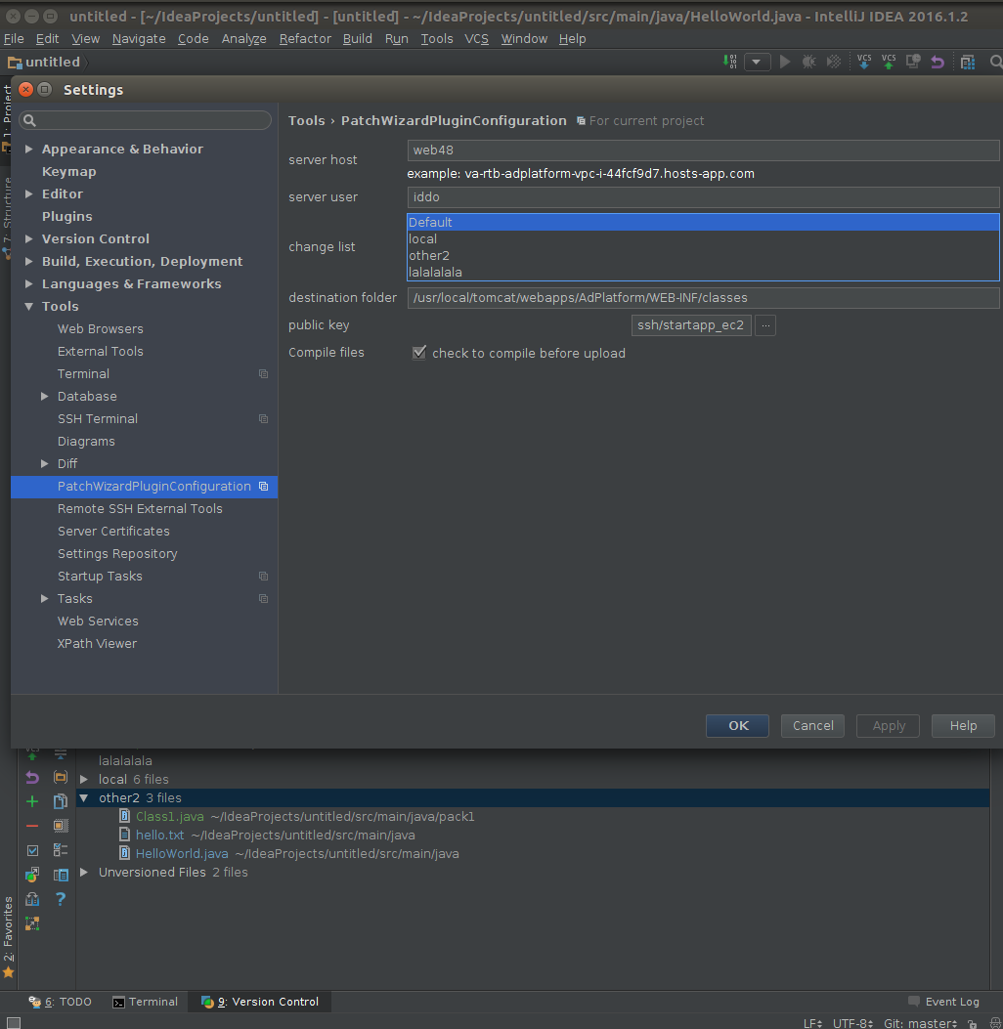Click the green plus New Changelist icon
The image size is (1003, 1029).
(x=32, y=801)
